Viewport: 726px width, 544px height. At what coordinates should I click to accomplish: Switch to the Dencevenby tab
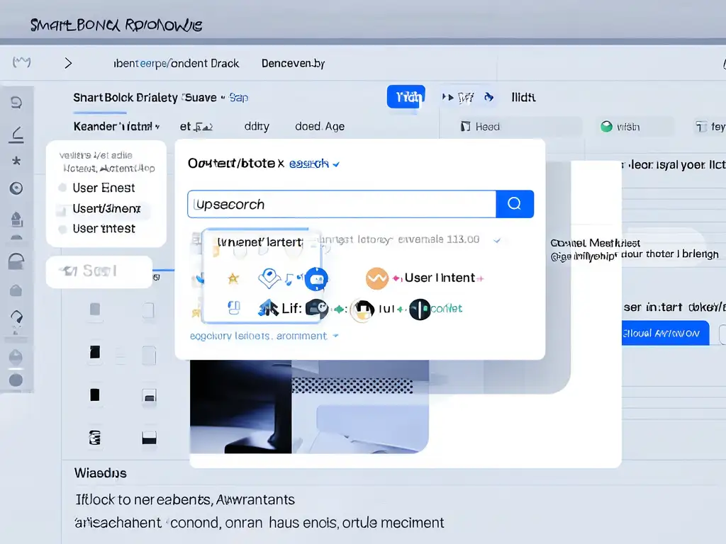293,63
